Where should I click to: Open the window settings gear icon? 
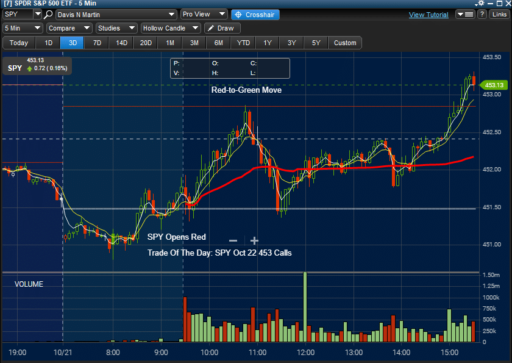click(481, 3)
